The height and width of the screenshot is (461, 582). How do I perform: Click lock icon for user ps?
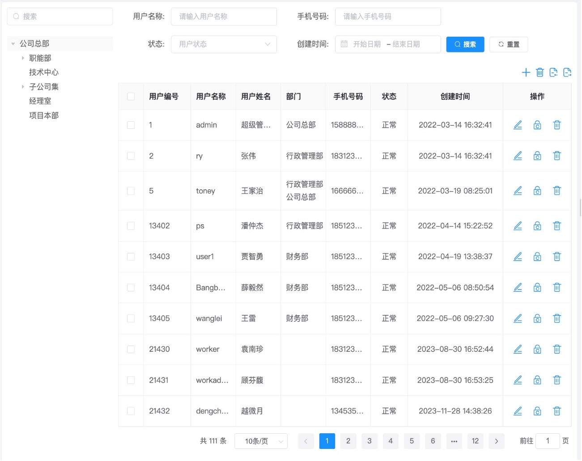click(537, 226)
